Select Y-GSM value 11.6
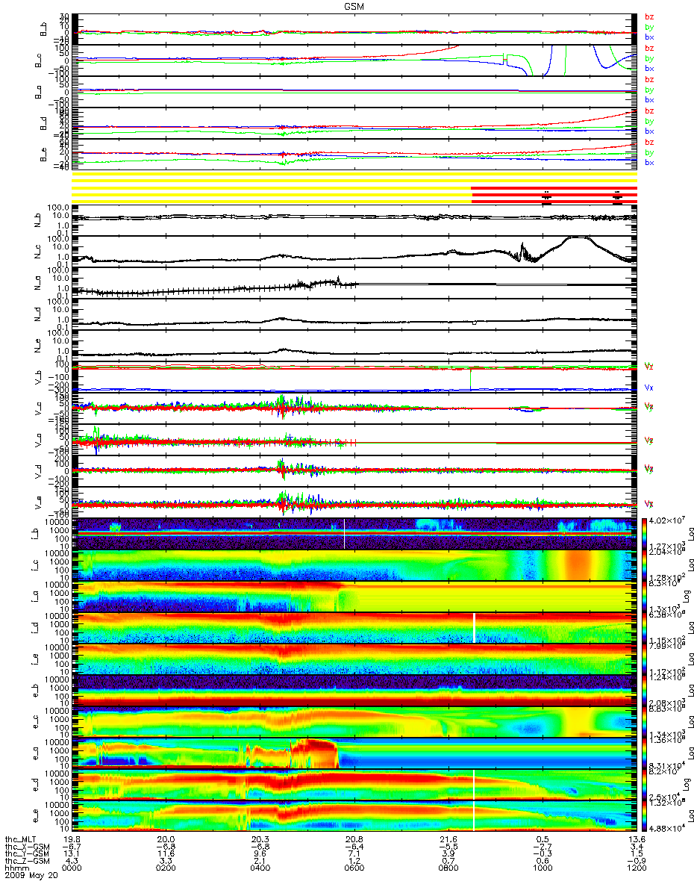The image size is (694, 896). [166, 854]
